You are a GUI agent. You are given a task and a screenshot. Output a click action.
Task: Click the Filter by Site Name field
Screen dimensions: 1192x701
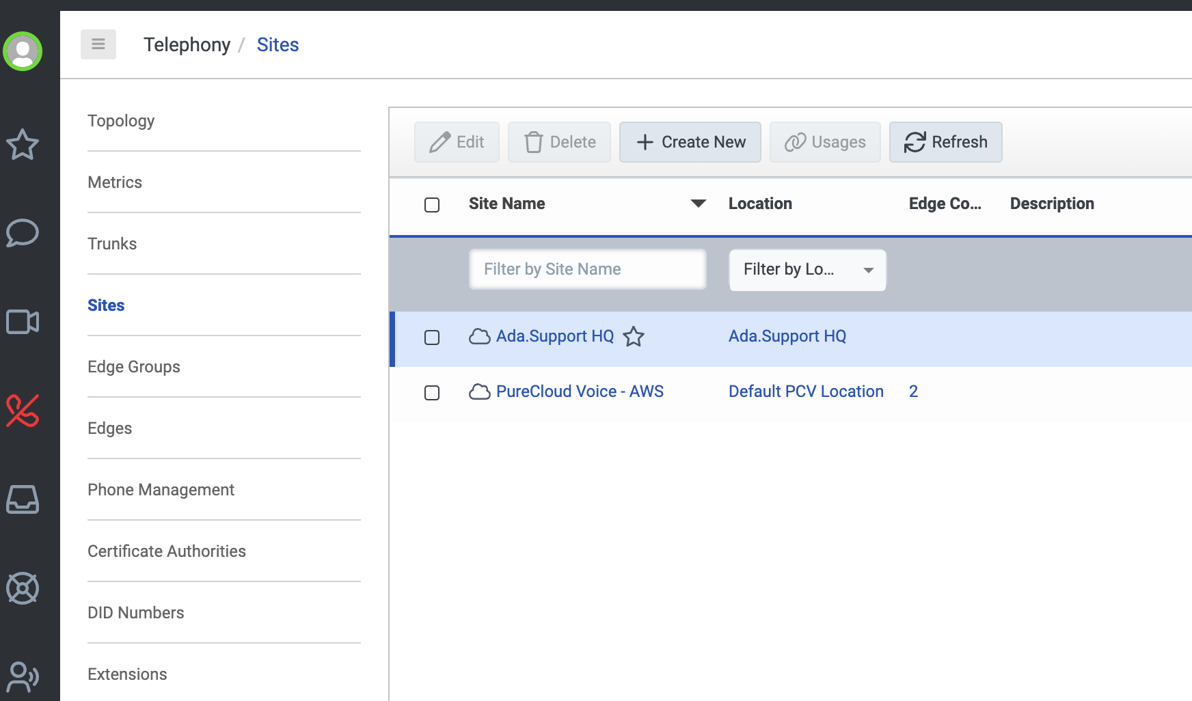click(587, 269)
